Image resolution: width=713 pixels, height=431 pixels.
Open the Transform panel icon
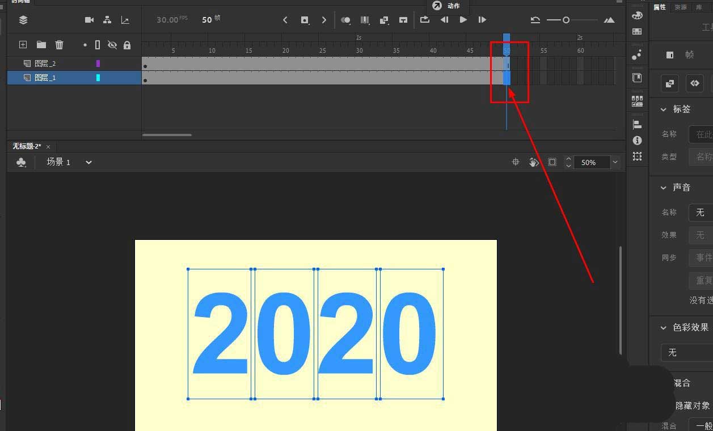pos(636,157)
